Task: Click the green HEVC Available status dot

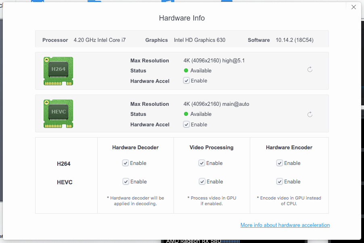Action: (x=186, y=114)
